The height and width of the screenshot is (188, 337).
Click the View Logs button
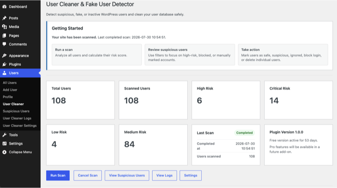click(164, 175)
